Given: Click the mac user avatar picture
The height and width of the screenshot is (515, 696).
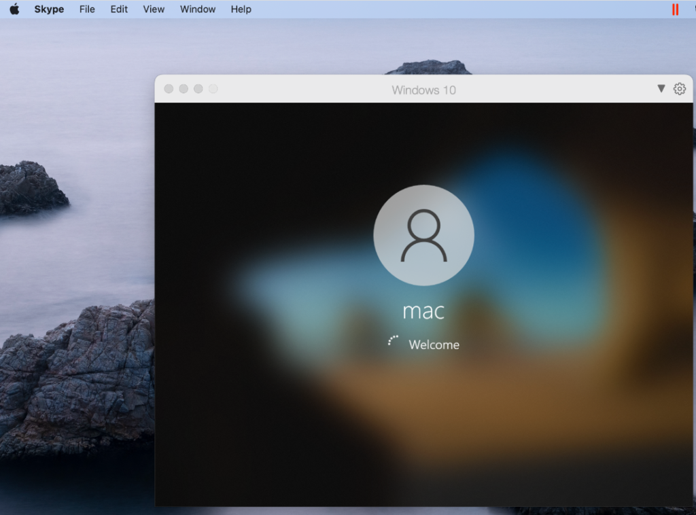Looking at the screenshot, I should click(424, 235).
